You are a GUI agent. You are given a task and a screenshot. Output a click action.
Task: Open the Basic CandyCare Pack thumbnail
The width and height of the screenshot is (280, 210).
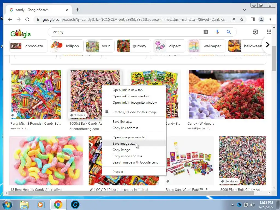[190, 161]
